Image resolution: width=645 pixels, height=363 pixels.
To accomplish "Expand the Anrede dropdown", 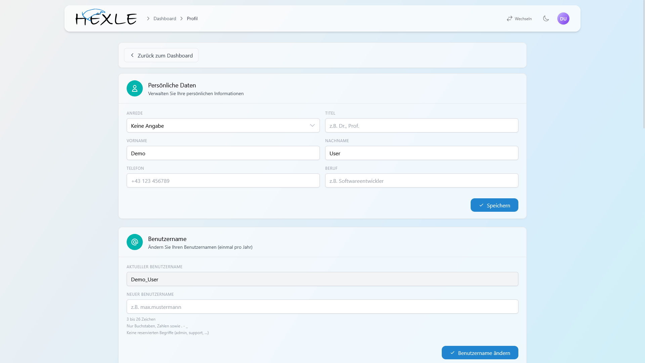I will pos(223,125).
